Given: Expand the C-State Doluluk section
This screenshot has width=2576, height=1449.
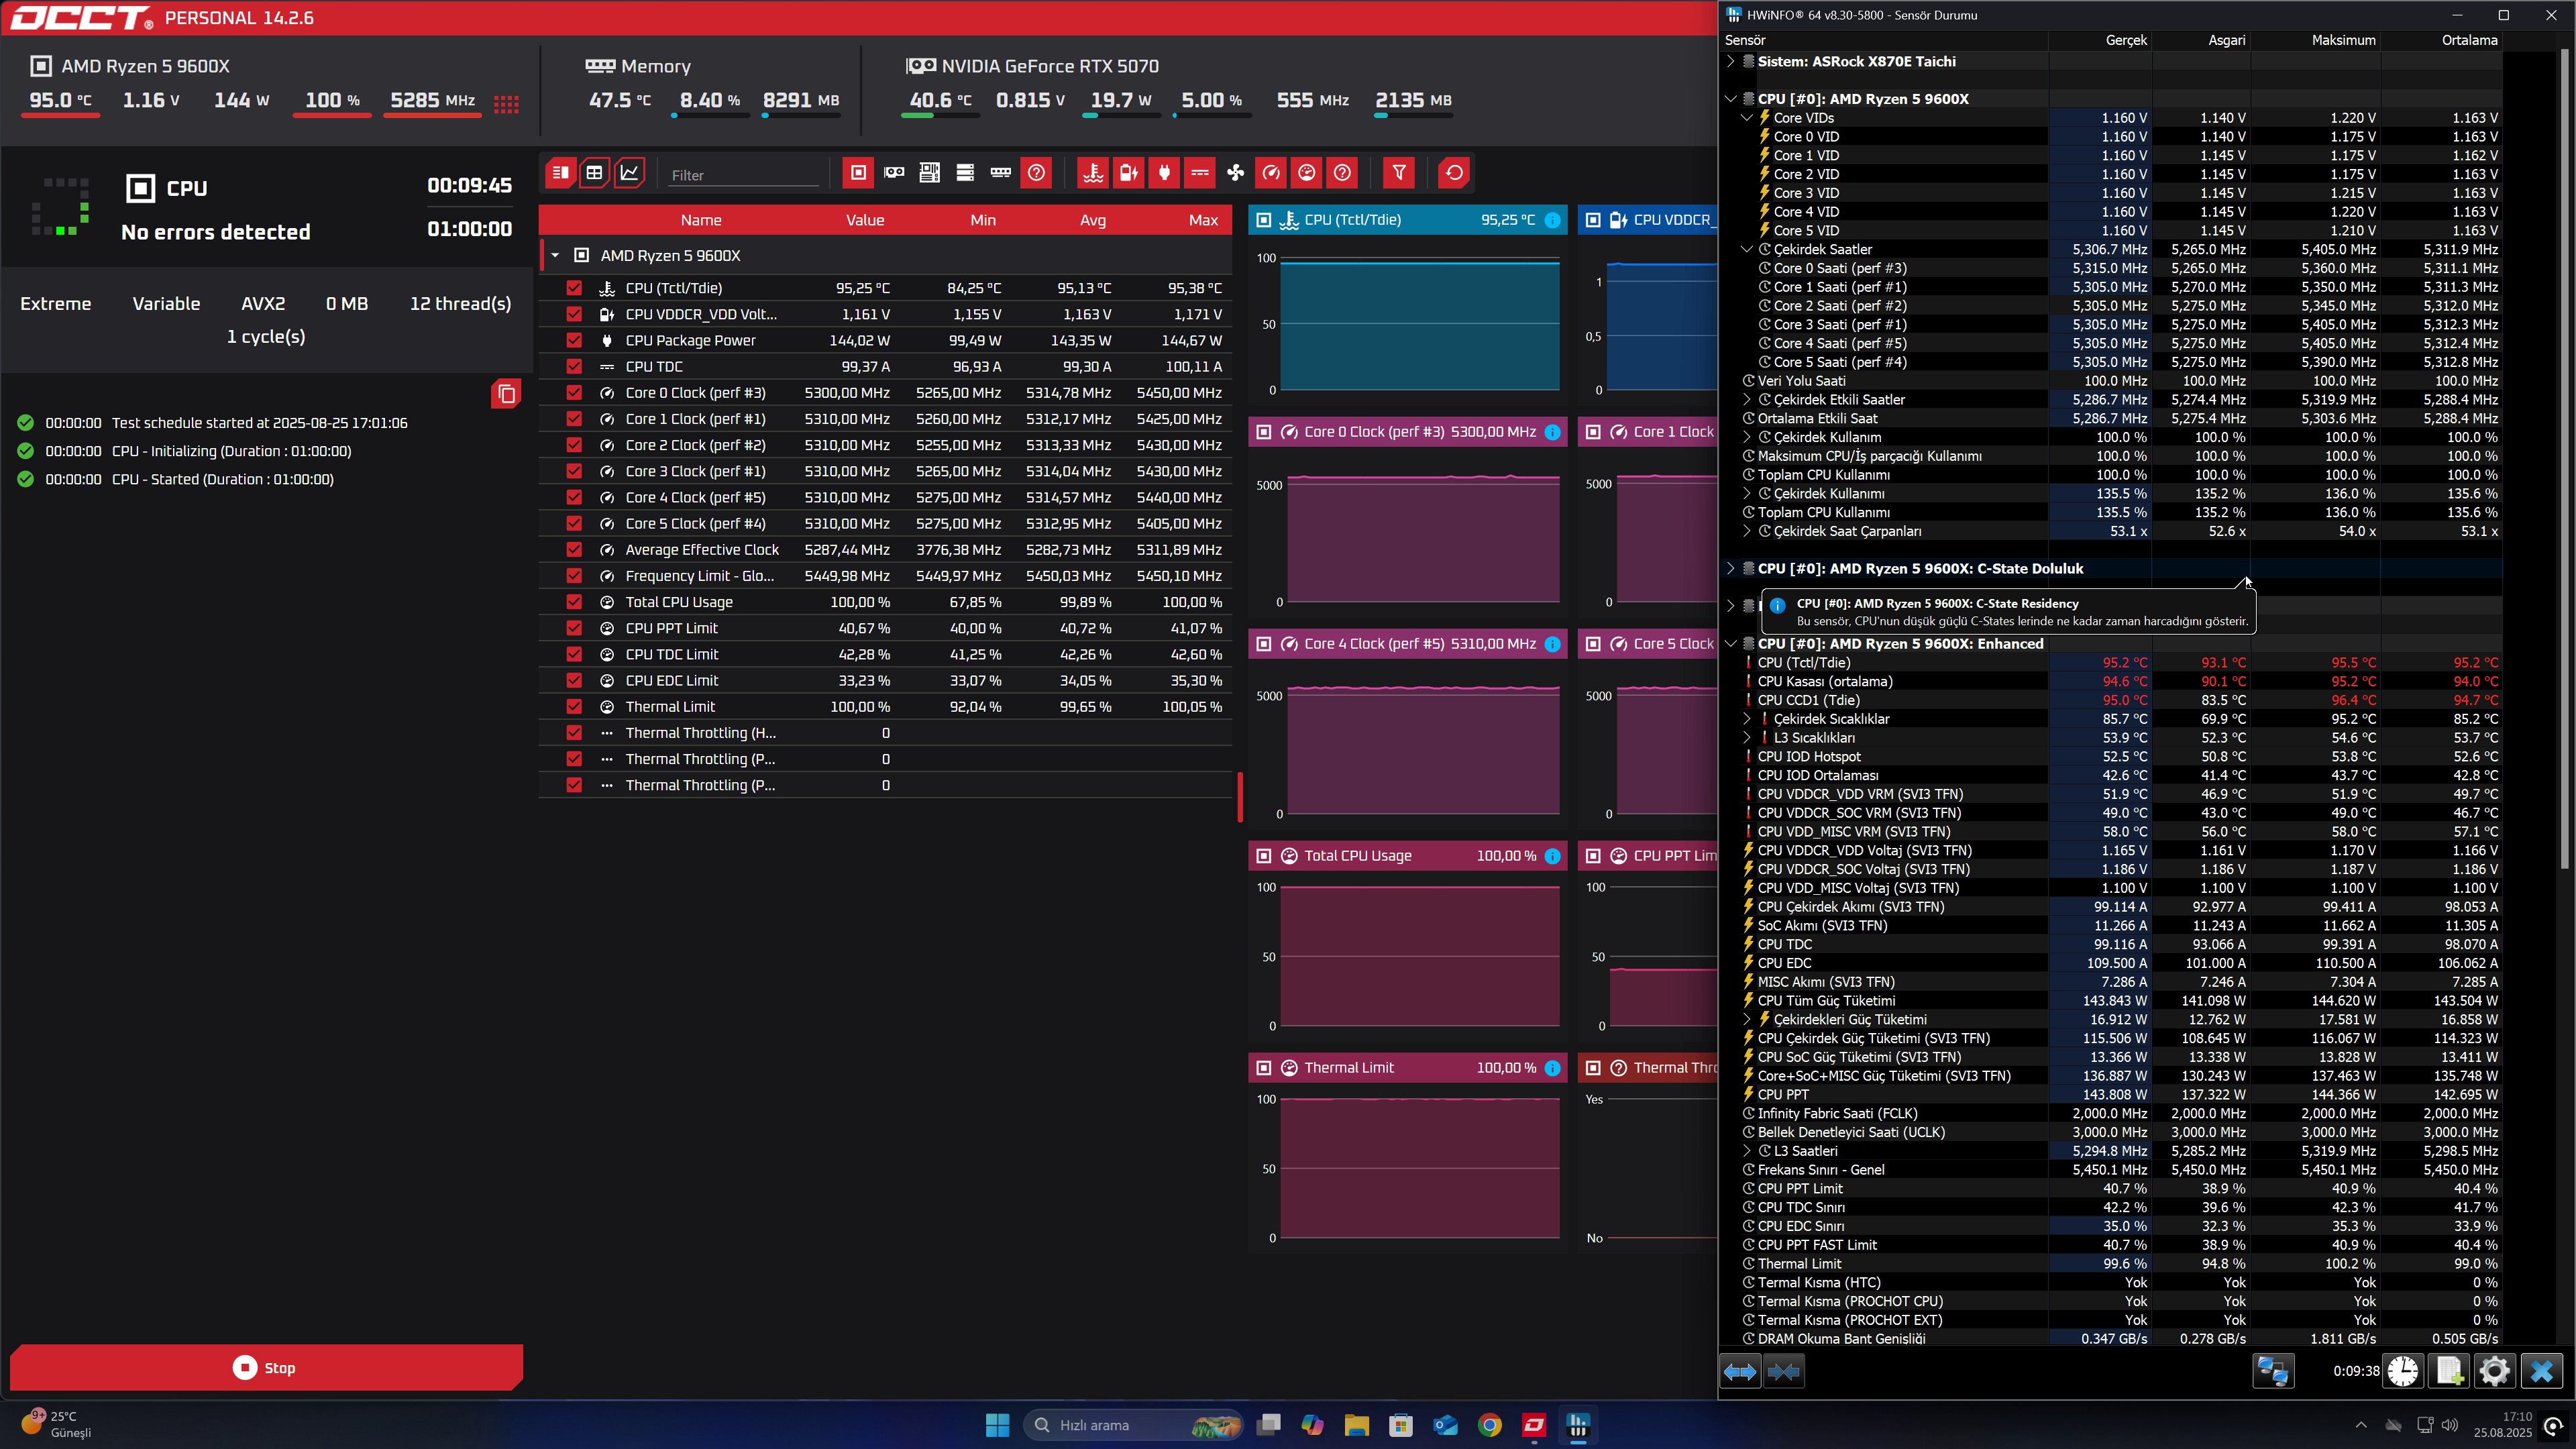Looking at the screenshot, I should pos(1730,568).
